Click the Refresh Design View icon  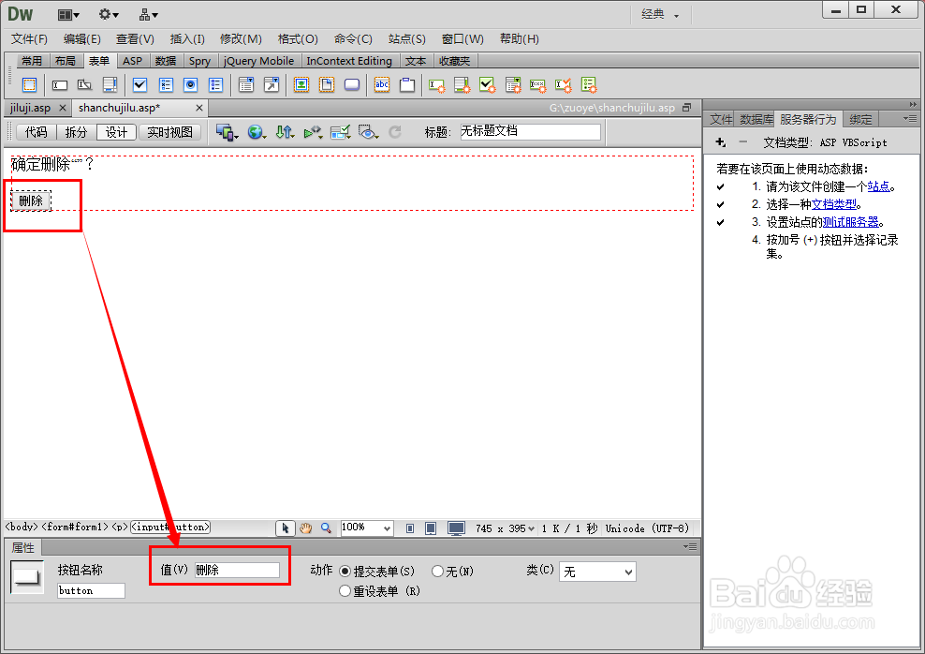point(395,132)
